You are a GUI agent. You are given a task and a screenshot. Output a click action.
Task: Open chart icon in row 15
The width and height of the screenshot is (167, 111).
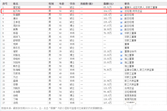[121, 59]
